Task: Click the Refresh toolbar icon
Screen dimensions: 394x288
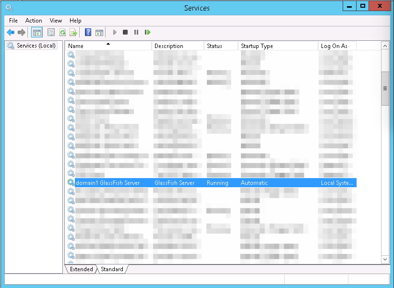Action: pyautogui.click(x=62, y=32)
